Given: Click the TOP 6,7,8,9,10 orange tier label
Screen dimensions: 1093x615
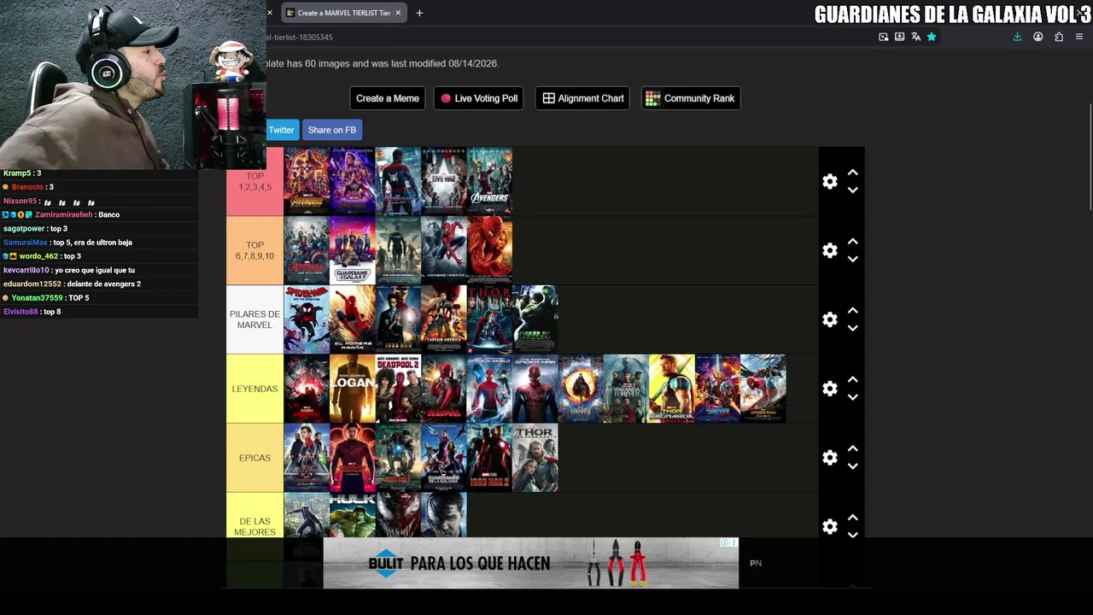Looking at the screenshot, I should pyautogui.click(x=254, y=250).
